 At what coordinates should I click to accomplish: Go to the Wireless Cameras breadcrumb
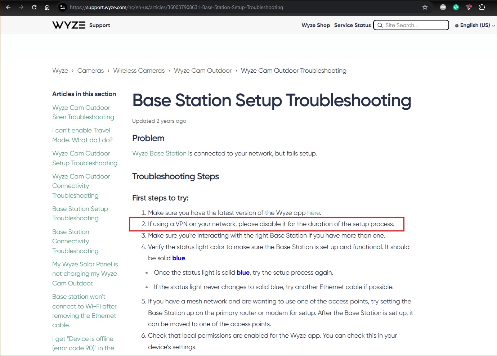(x=139, y=71)
